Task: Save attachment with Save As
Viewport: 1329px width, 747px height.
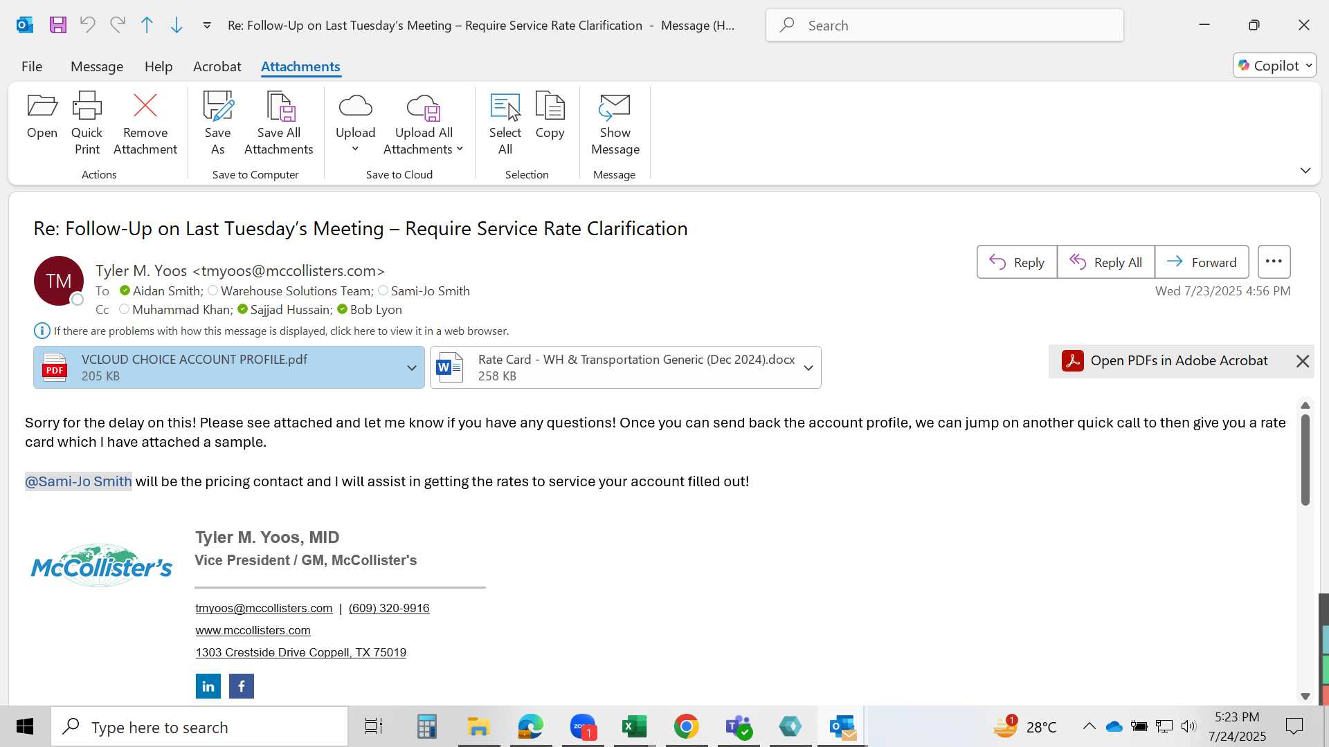Action: point(218,124)
